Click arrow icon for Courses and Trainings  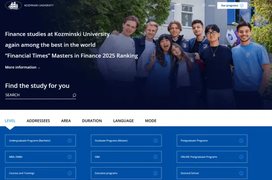(70, 173)
